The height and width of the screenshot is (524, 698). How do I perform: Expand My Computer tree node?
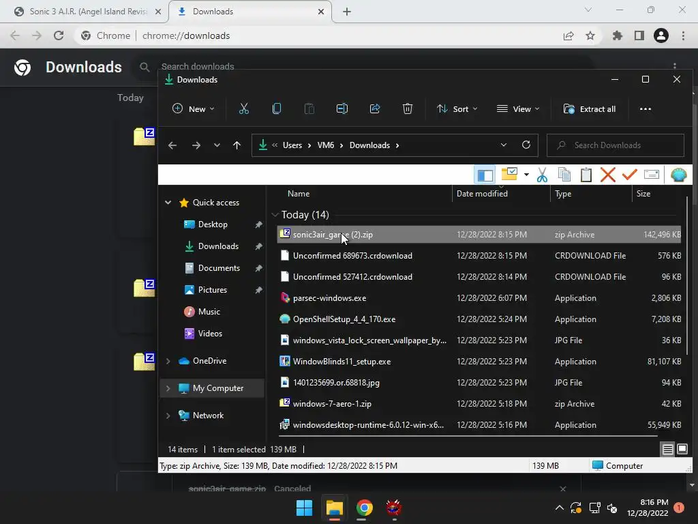coord(168,388)
